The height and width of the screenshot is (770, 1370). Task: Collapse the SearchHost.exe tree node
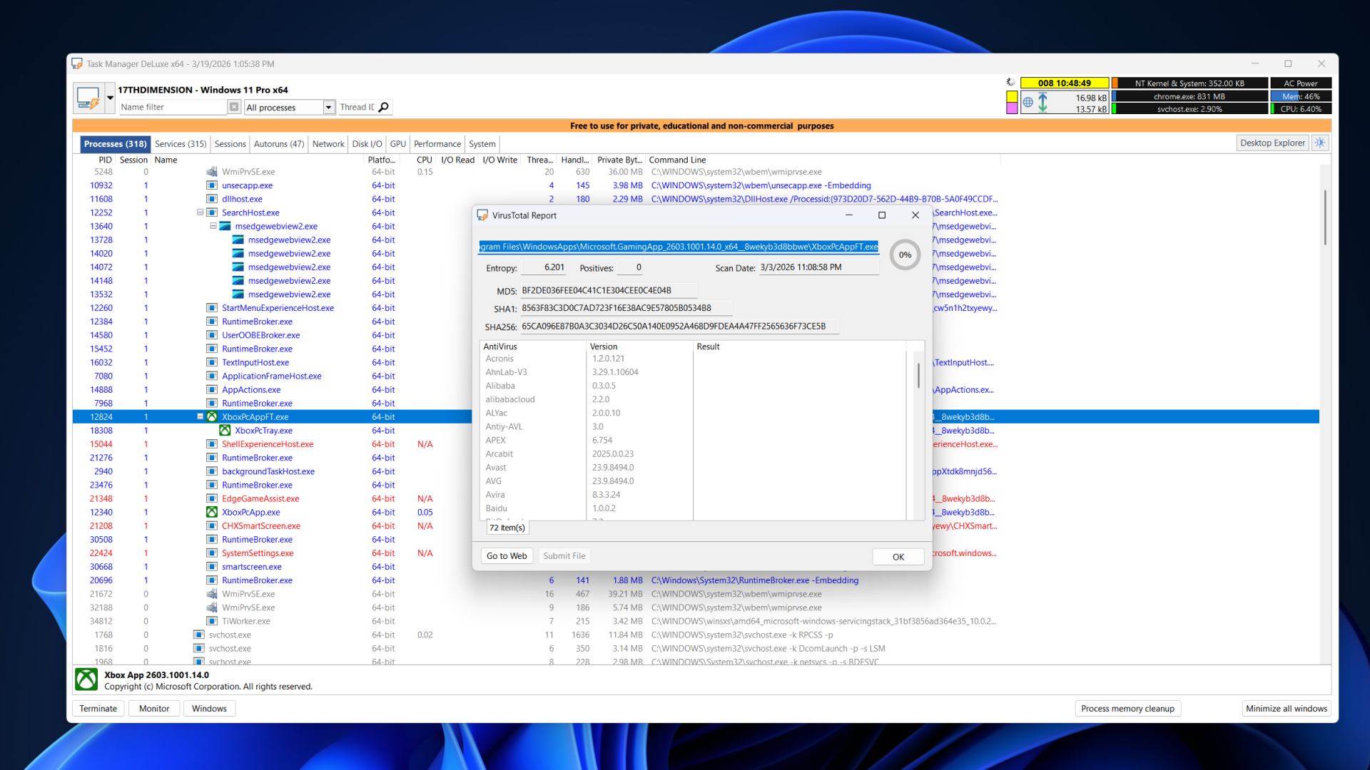(200, 212)
